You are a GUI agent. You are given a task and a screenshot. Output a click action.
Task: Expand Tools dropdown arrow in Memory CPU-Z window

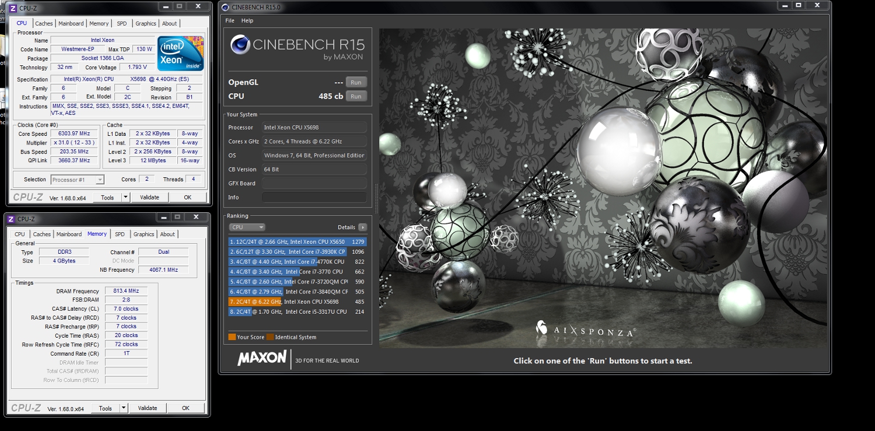point(124,408)
